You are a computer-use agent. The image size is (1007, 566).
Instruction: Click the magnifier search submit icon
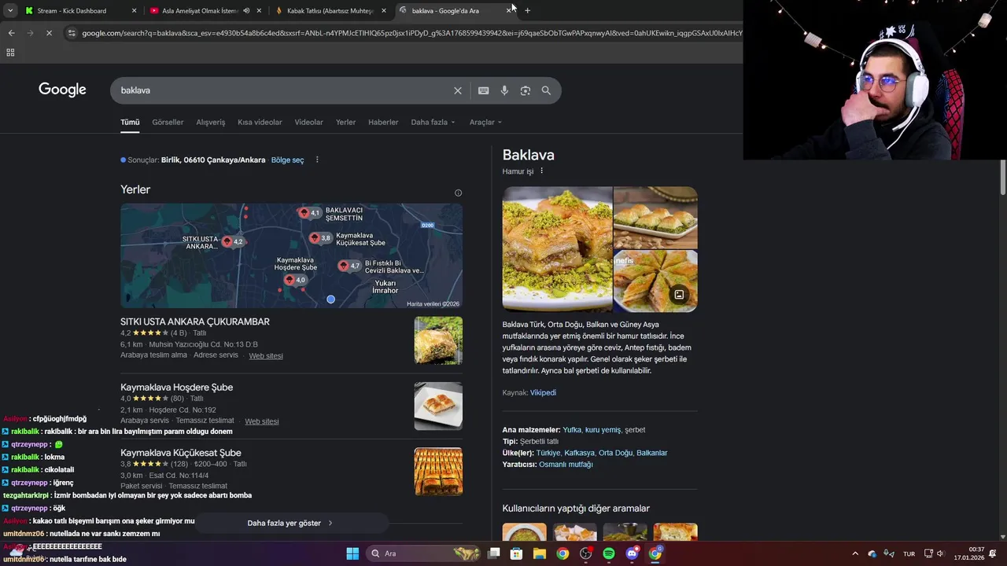(x=546, y=90)
